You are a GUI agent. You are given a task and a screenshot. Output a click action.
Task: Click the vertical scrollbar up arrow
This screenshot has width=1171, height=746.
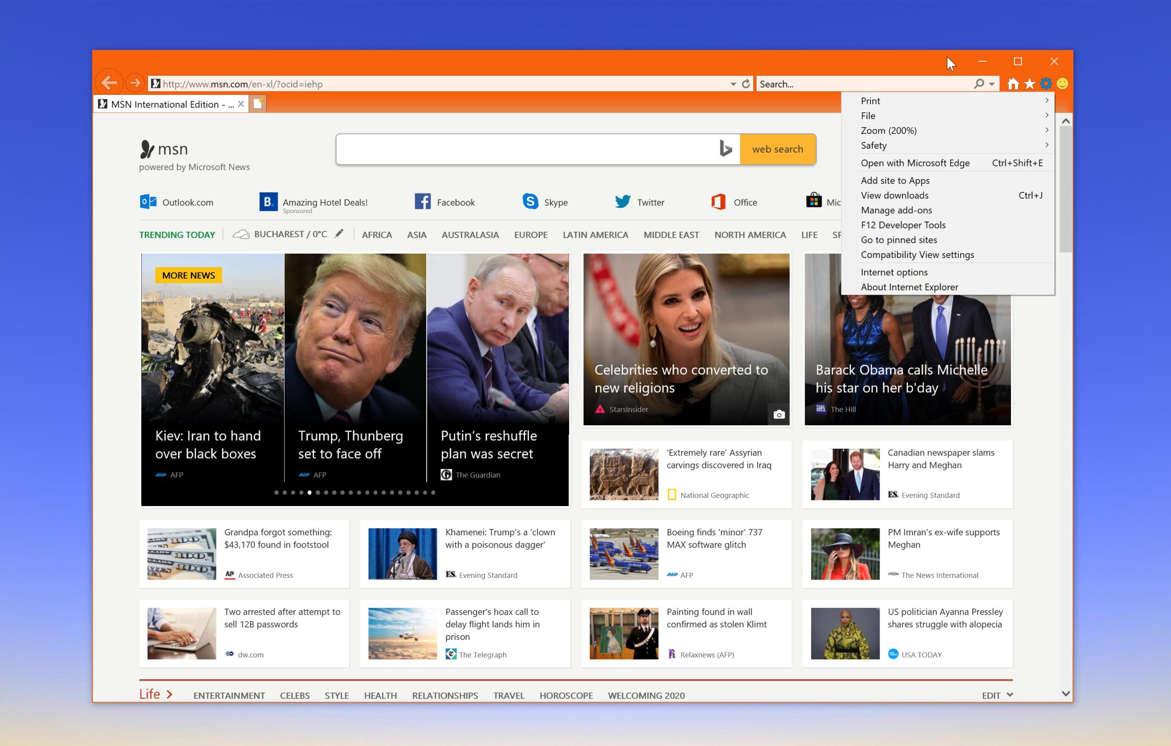point(1065,121)
